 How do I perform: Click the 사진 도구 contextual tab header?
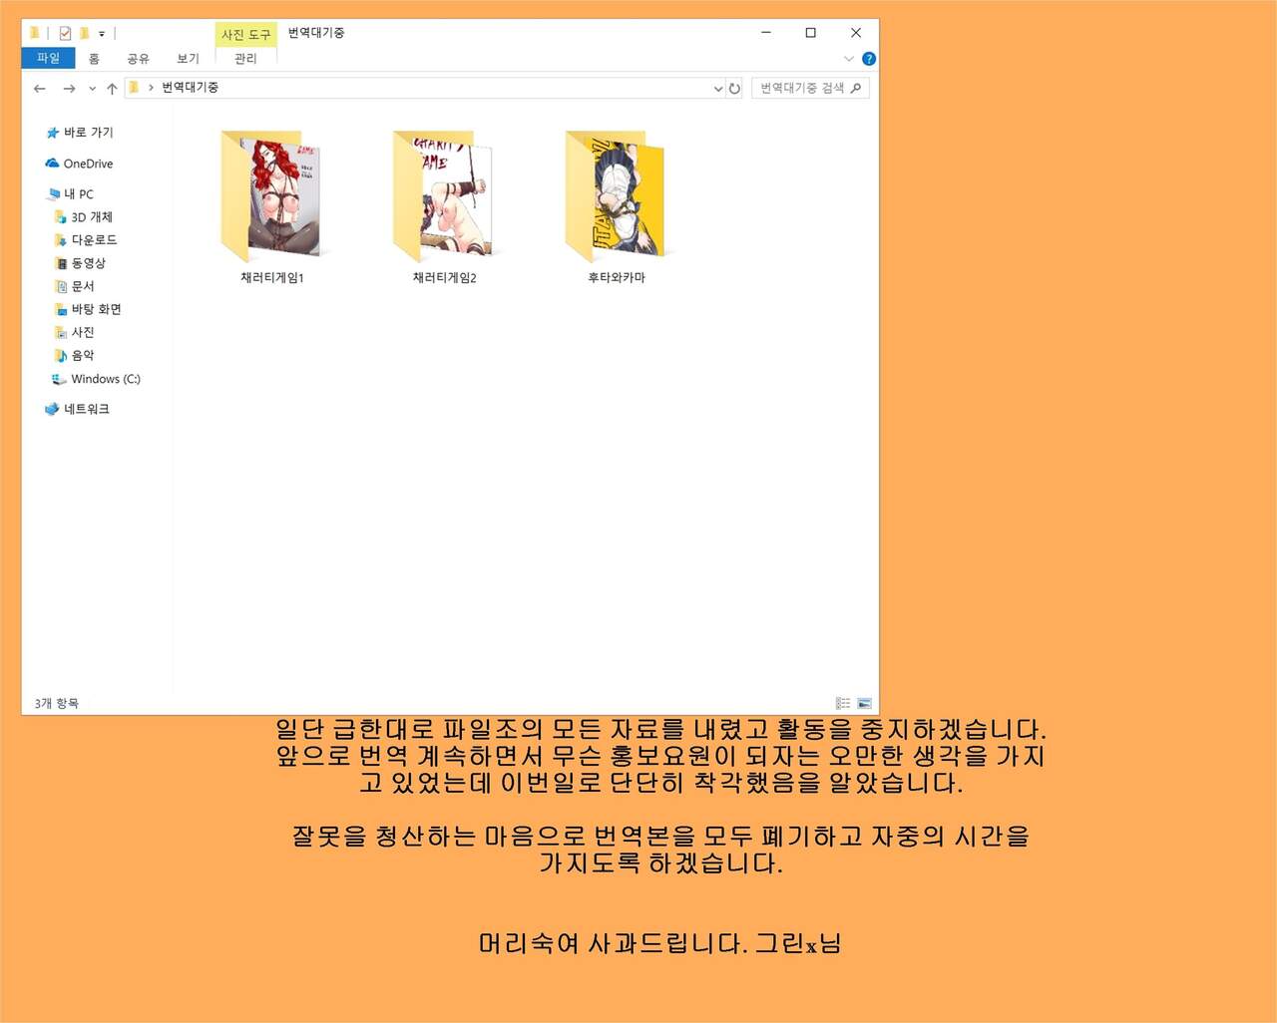[x=245, y=35]
